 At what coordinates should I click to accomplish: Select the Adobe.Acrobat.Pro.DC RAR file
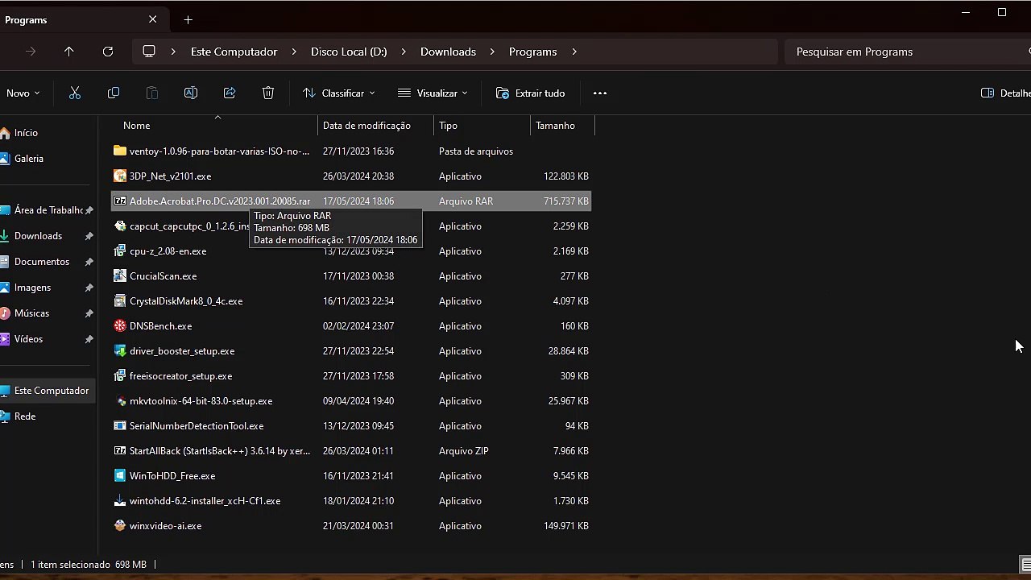tap(351, 201)
